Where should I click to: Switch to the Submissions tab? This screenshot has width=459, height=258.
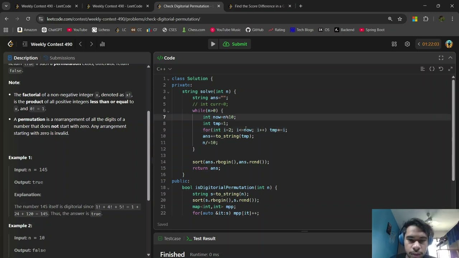(59, 58)
